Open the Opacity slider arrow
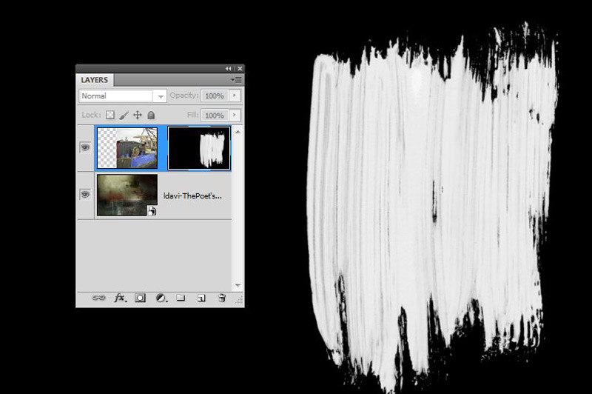This screenshot has height=394, width=592. click(x=235, y=96)
